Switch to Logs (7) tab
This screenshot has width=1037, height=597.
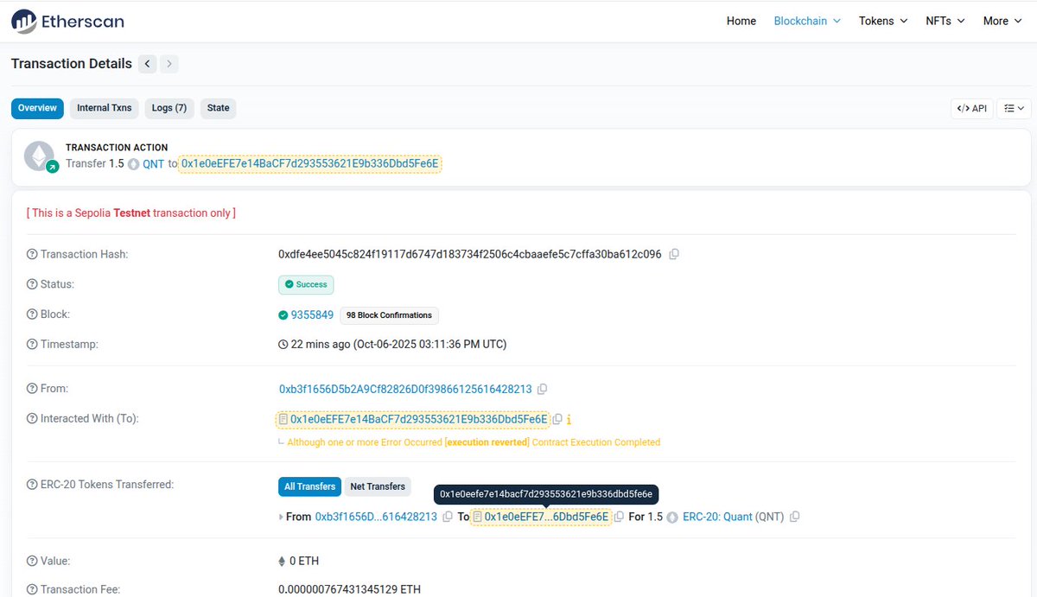click(x=169, y=108)
